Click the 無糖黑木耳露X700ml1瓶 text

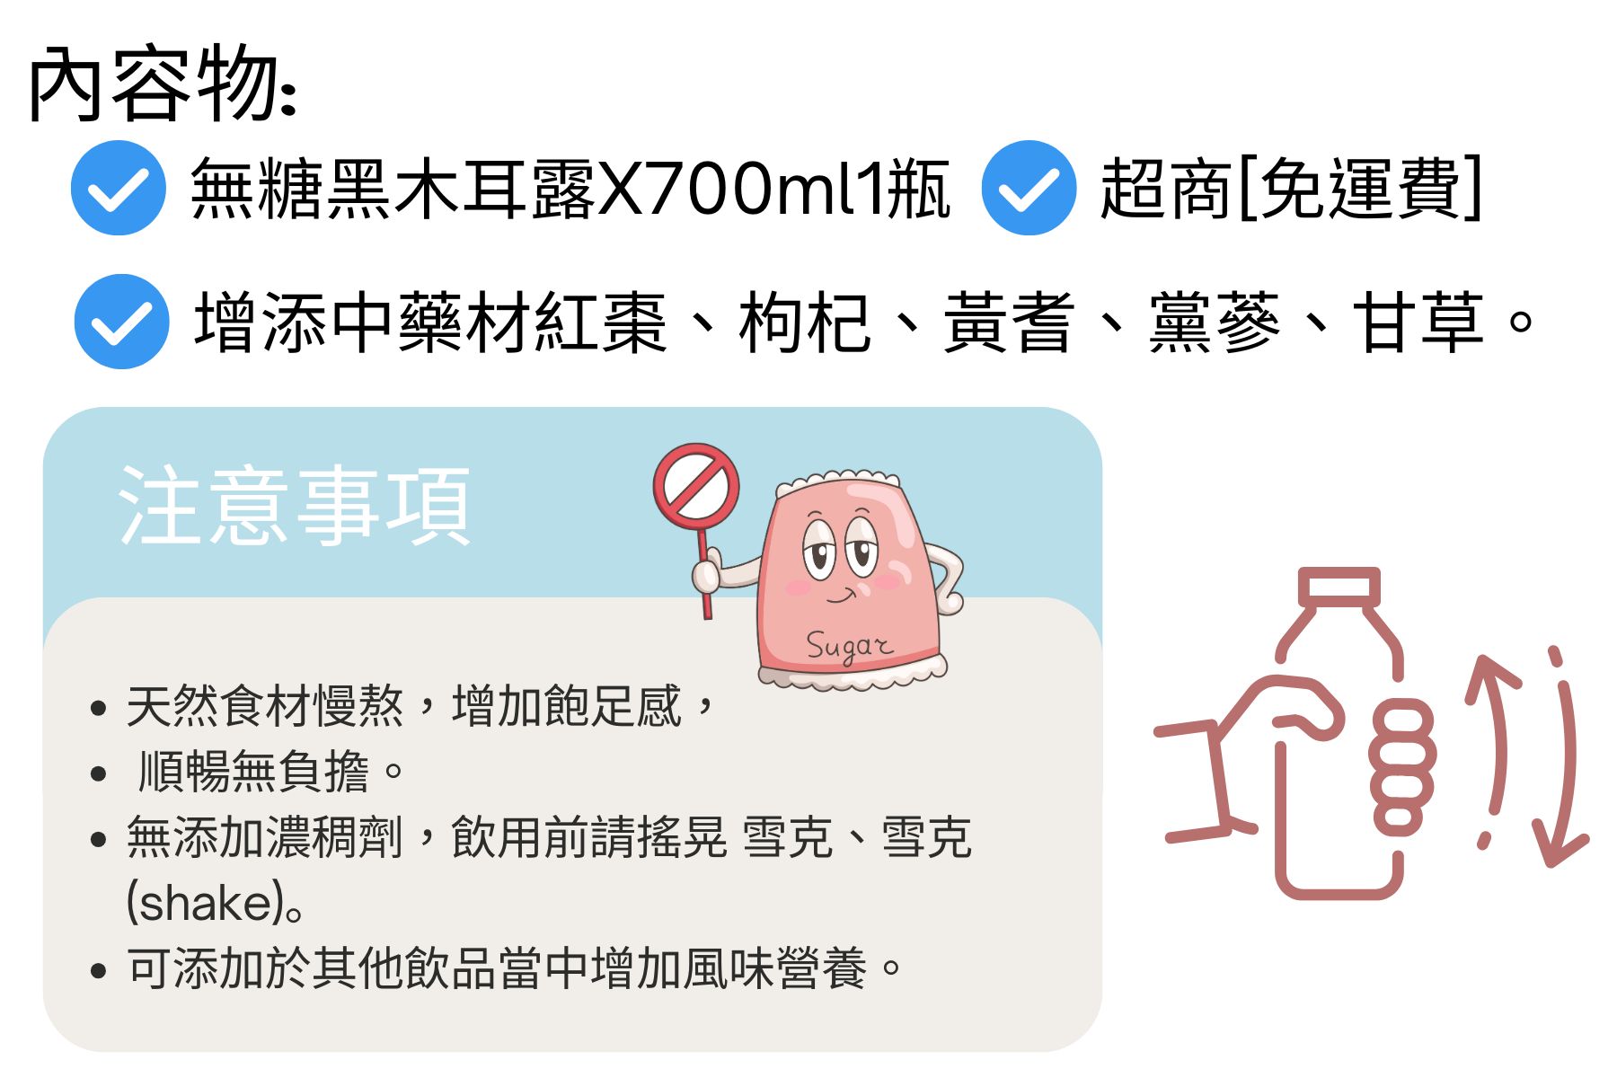(x=570, y=189)
